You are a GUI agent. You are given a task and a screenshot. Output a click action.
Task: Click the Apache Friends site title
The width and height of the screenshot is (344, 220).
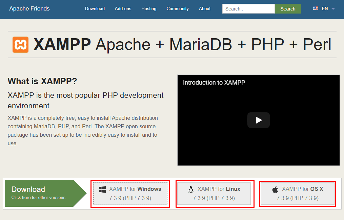point(29,8)
